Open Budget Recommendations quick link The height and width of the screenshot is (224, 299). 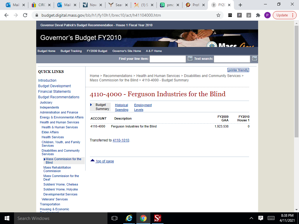pos(58,97)
